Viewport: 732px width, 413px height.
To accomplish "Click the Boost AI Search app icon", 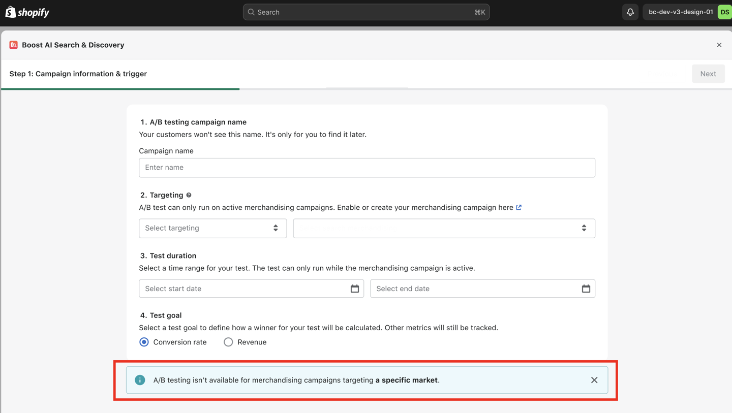I will point(14,45).
